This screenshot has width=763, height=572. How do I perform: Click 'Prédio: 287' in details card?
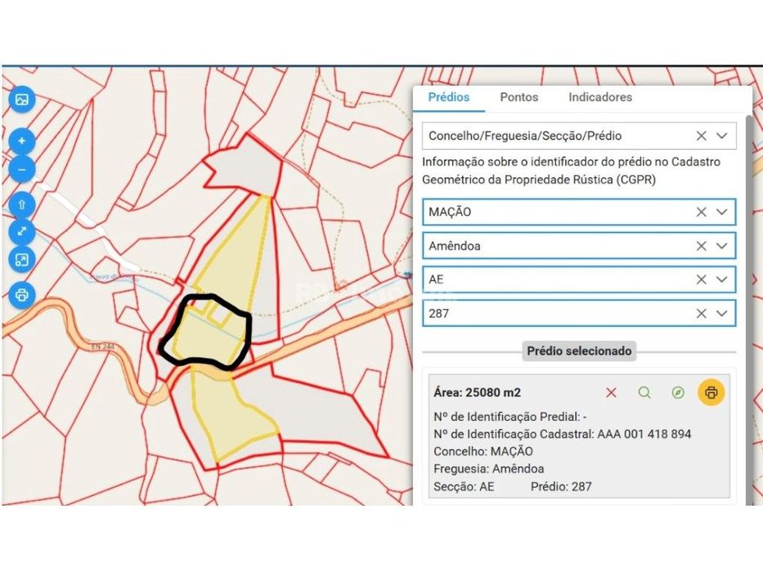(x=561, y=486)
